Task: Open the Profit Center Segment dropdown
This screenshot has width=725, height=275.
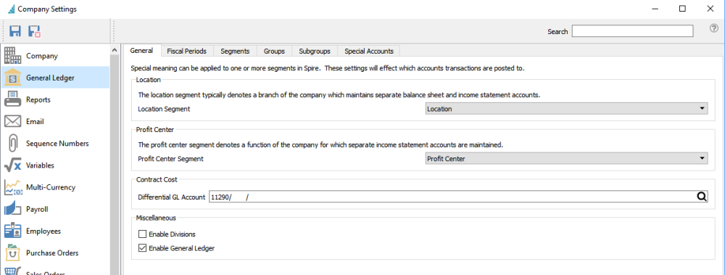Action: click(x=566, y=159)
